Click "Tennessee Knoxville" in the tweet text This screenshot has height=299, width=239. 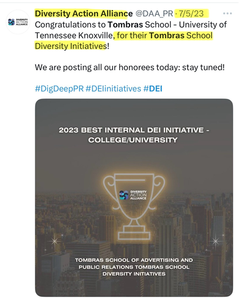coord(74,36)
